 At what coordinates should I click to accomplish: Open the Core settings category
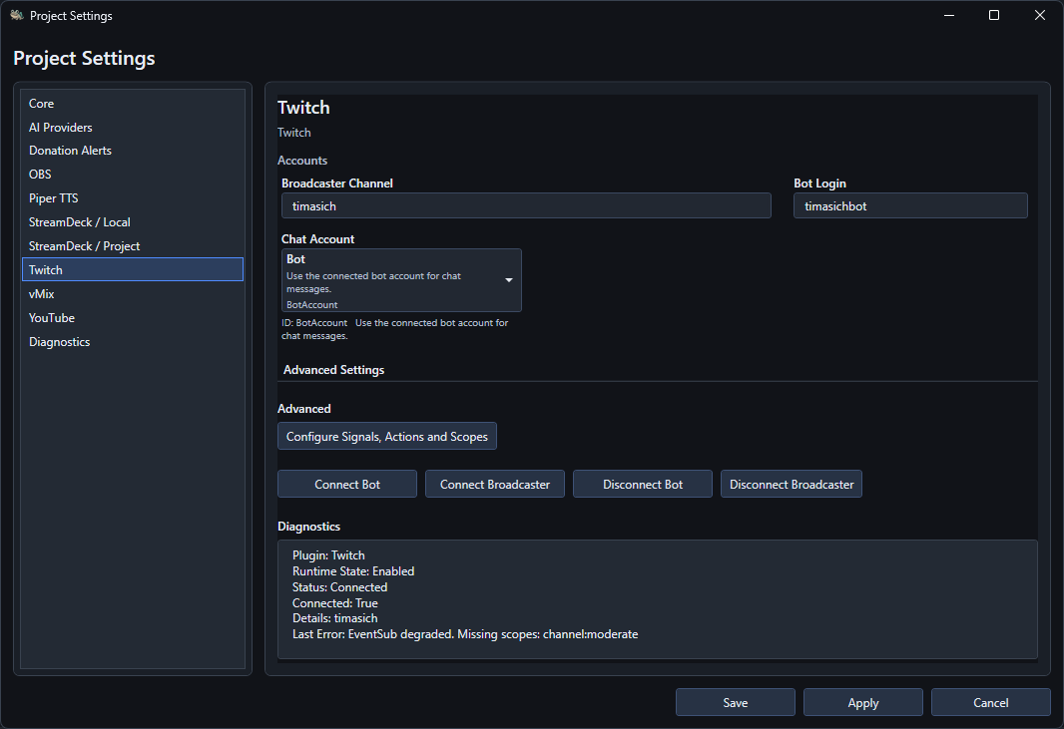click(x=133, y=103)
